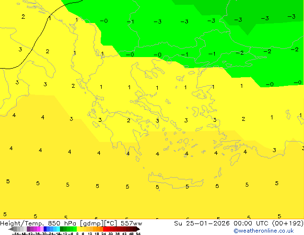Click the '850 hPa' level label
Screen dimensions: 304x235
click(x=62, y=223)
